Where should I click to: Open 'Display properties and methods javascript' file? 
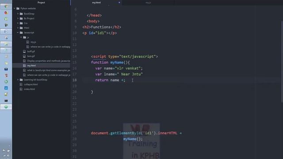(49, 61)
